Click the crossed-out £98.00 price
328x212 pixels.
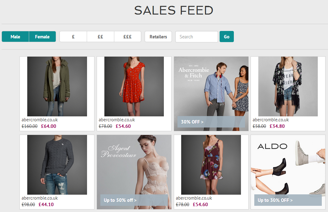[x=28, y=205]
